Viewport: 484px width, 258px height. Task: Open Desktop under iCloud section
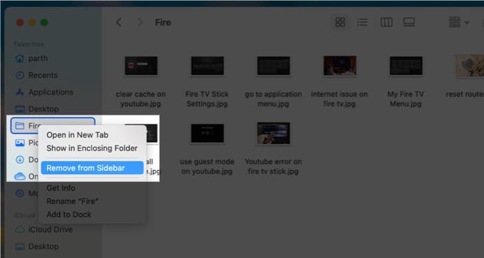[37, 246]
